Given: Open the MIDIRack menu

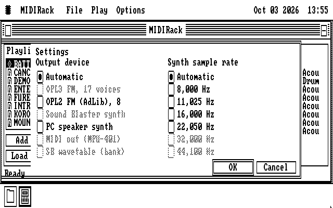Looking at the screenshot, I should pos(37,10).
